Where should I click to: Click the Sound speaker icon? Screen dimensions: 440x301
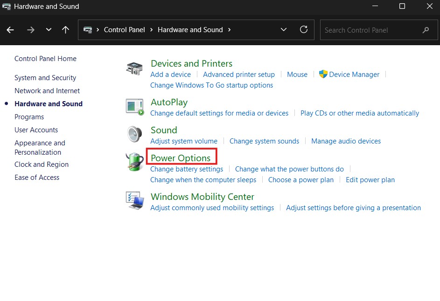(135, 134)
